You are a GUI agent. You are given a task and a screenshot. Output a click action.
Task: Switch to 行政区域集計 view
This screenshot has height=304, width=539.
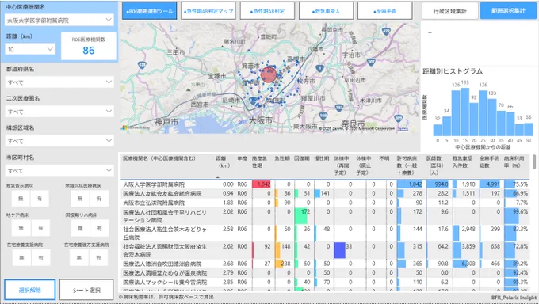point(450,11)
